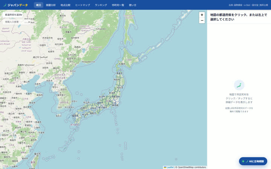Open the 商圏分析 tab
Viewport: 271px width, 169px height.
51,5
